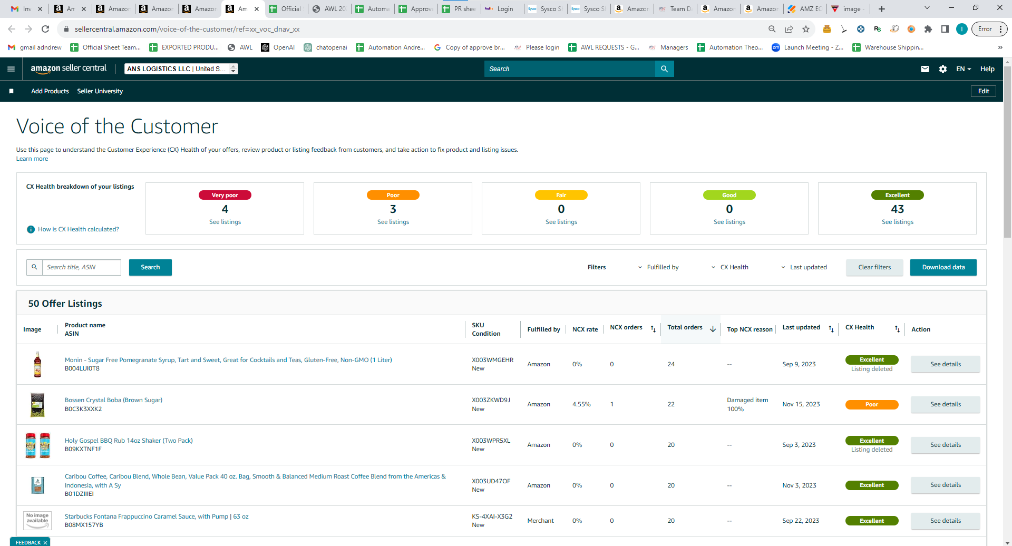Click the Poor badge in Bossen row
Viewport: 1012px width, 546px height.
[x=872, y=405]
